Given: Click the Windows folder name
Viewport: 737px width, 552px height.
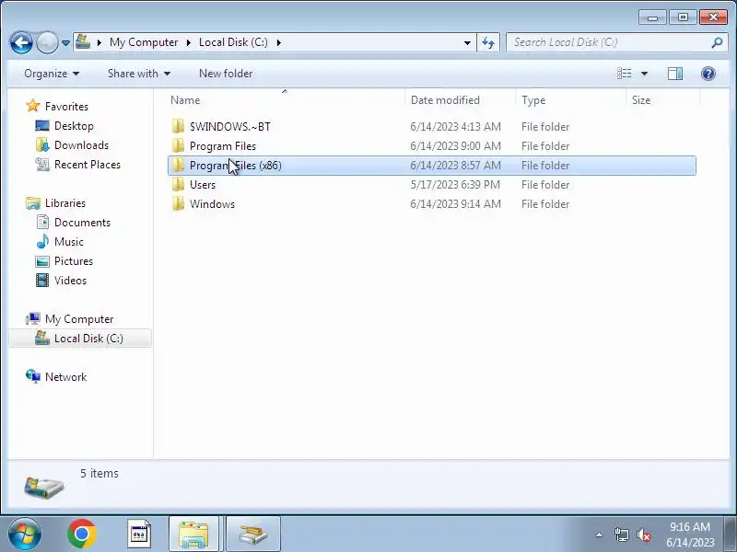Looking at the screenshot, I should pyautogui.click(x=212, y=204).
